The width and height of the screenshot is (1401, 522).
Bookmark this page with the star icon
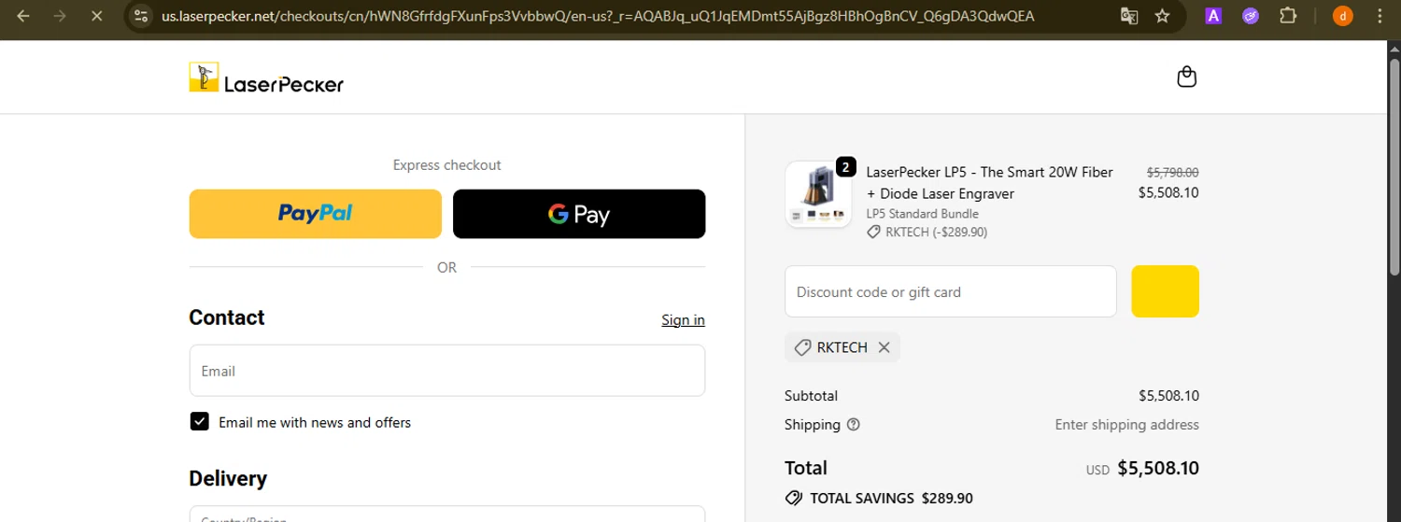(x=1162, y=16)
